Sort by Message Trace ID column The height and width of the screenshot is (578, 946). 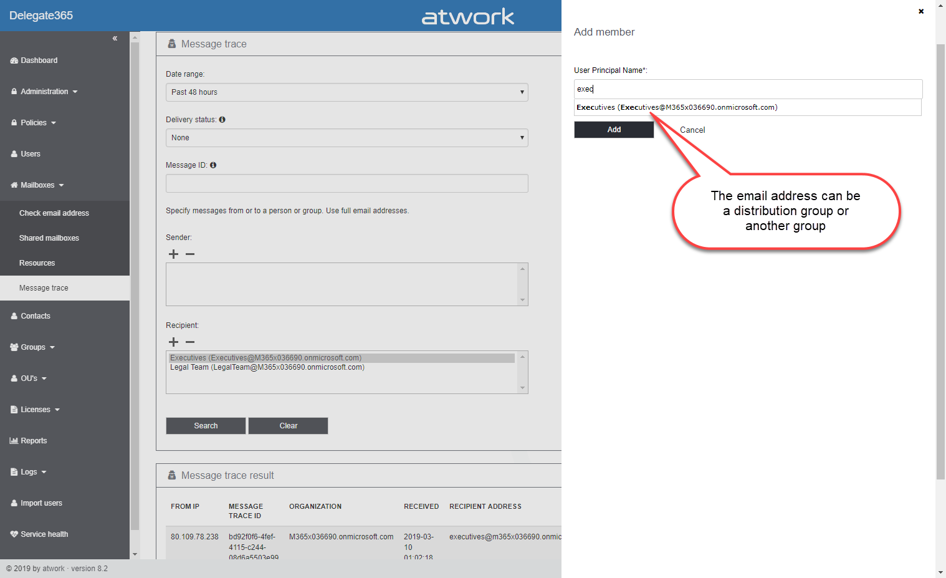tap(246, 511)
